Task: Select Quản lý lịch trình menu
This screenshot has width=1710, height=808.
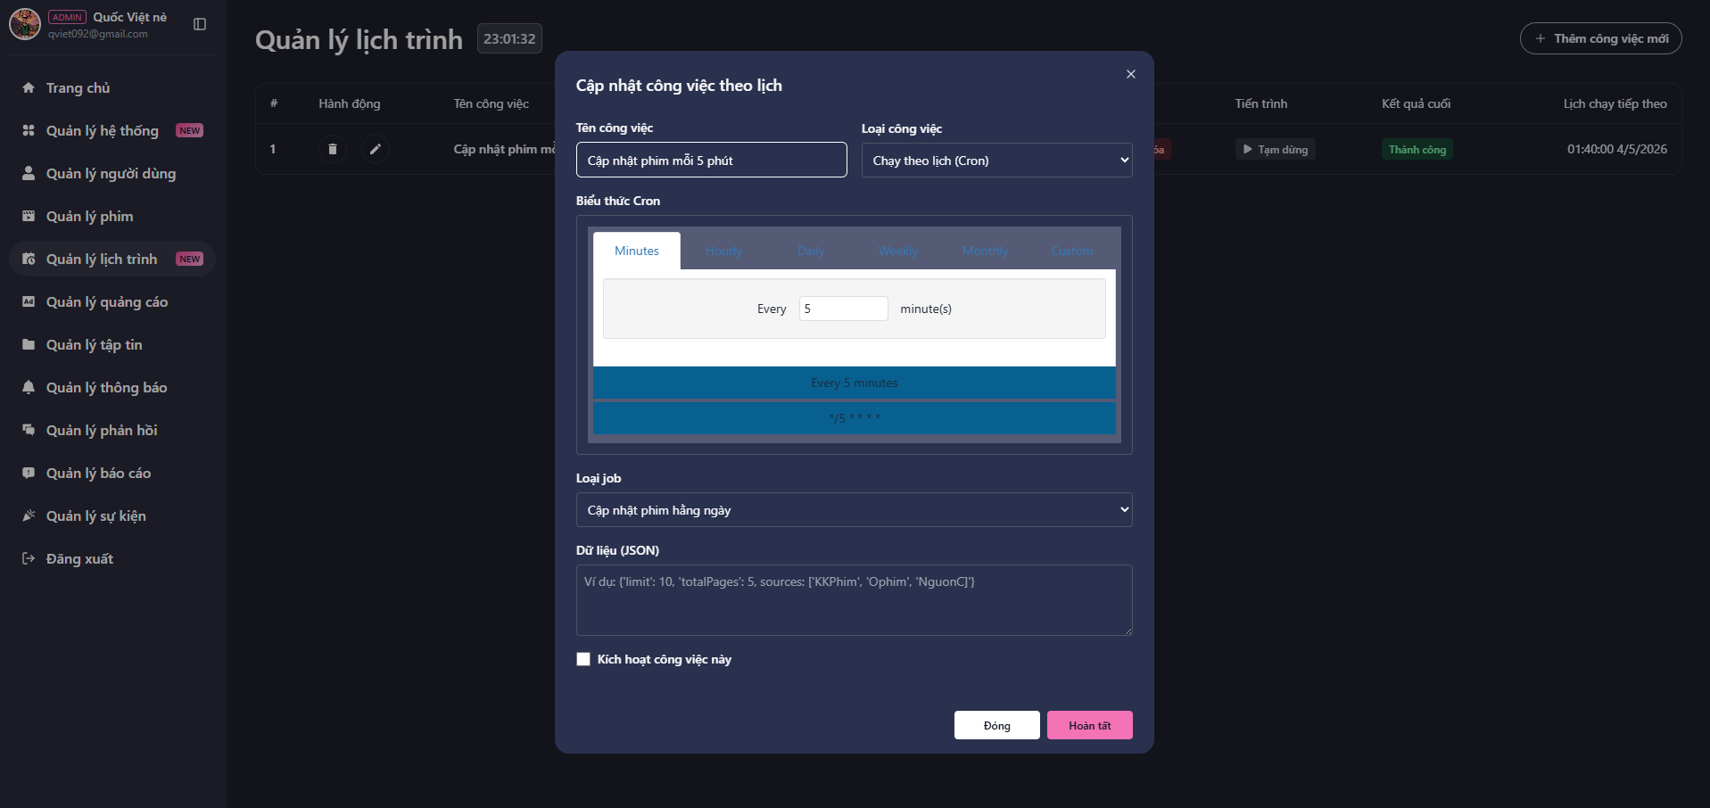Action: click(112, 259)
